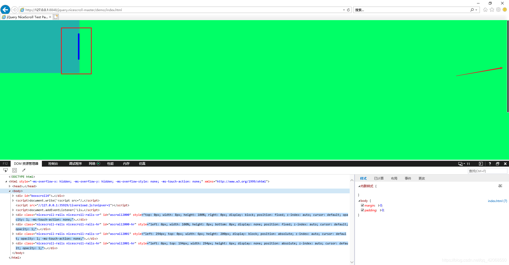Toggle the DOM element highlight box icon

(x=15, y=170)
